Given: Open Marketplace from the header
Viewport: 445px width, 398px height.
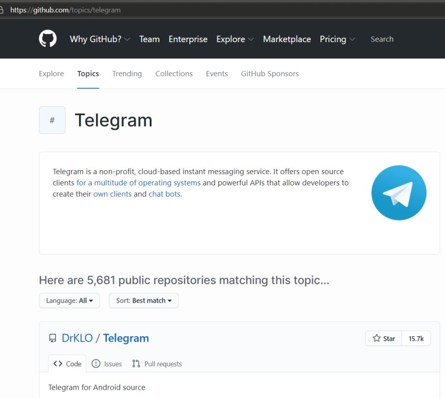Looking at the screenshot, I should 287,39.
